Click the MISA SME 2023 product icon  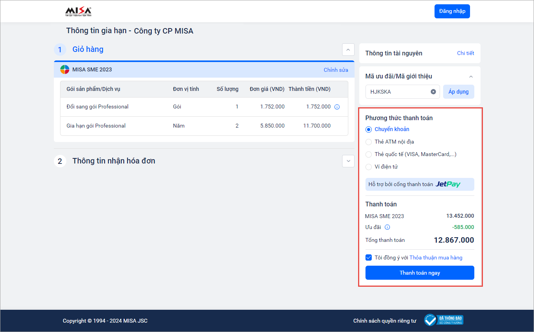click(x=65, y=69)
